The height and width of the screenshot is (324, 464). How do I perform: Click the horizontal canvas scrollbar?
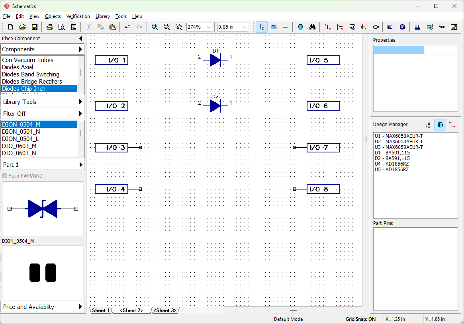(293, 310)
